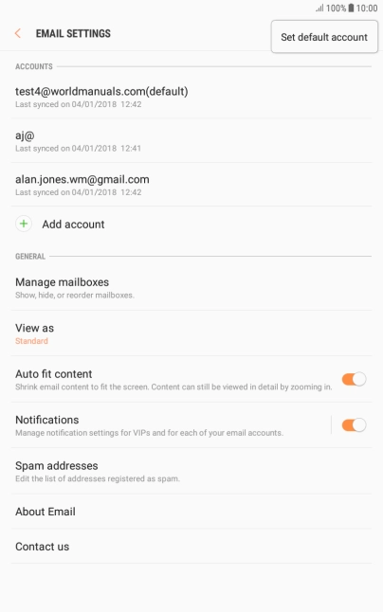The height and width of the screenshot is (612, 383).
Task: Tap the Auto fit content description
Action: pyautogui.click(x=173, y=387)
